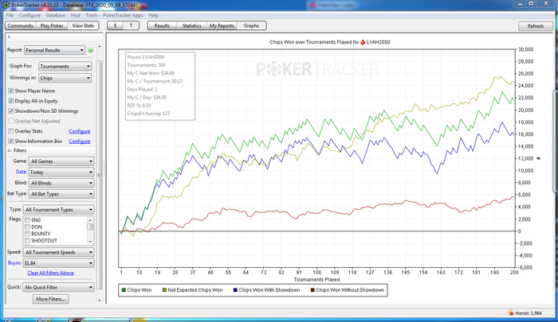The width and height of the screenshot is (558, 322).
Task: Click the left panel vertical scrollbar
Action: 100,174
